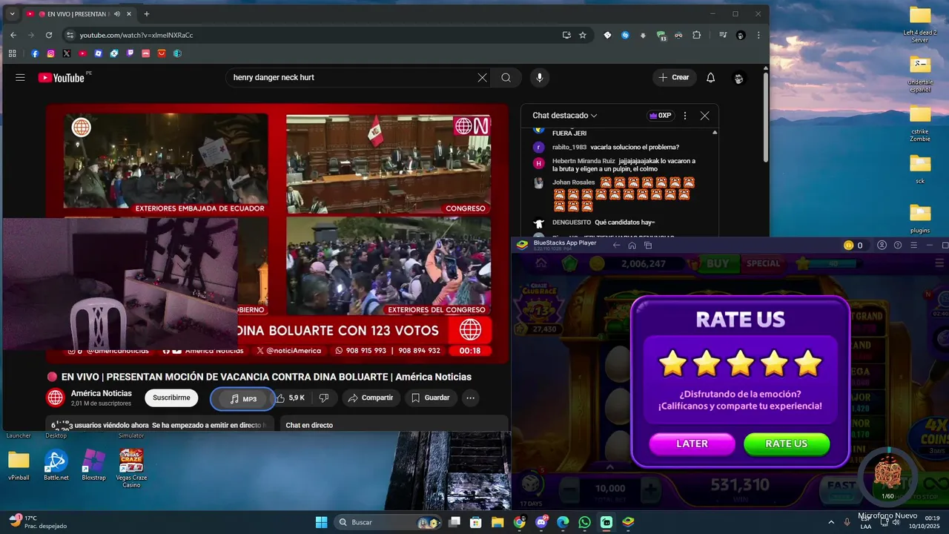Open the Chrome three-dot menu
The width and height of the screenshot is (949, 534).
758,35
